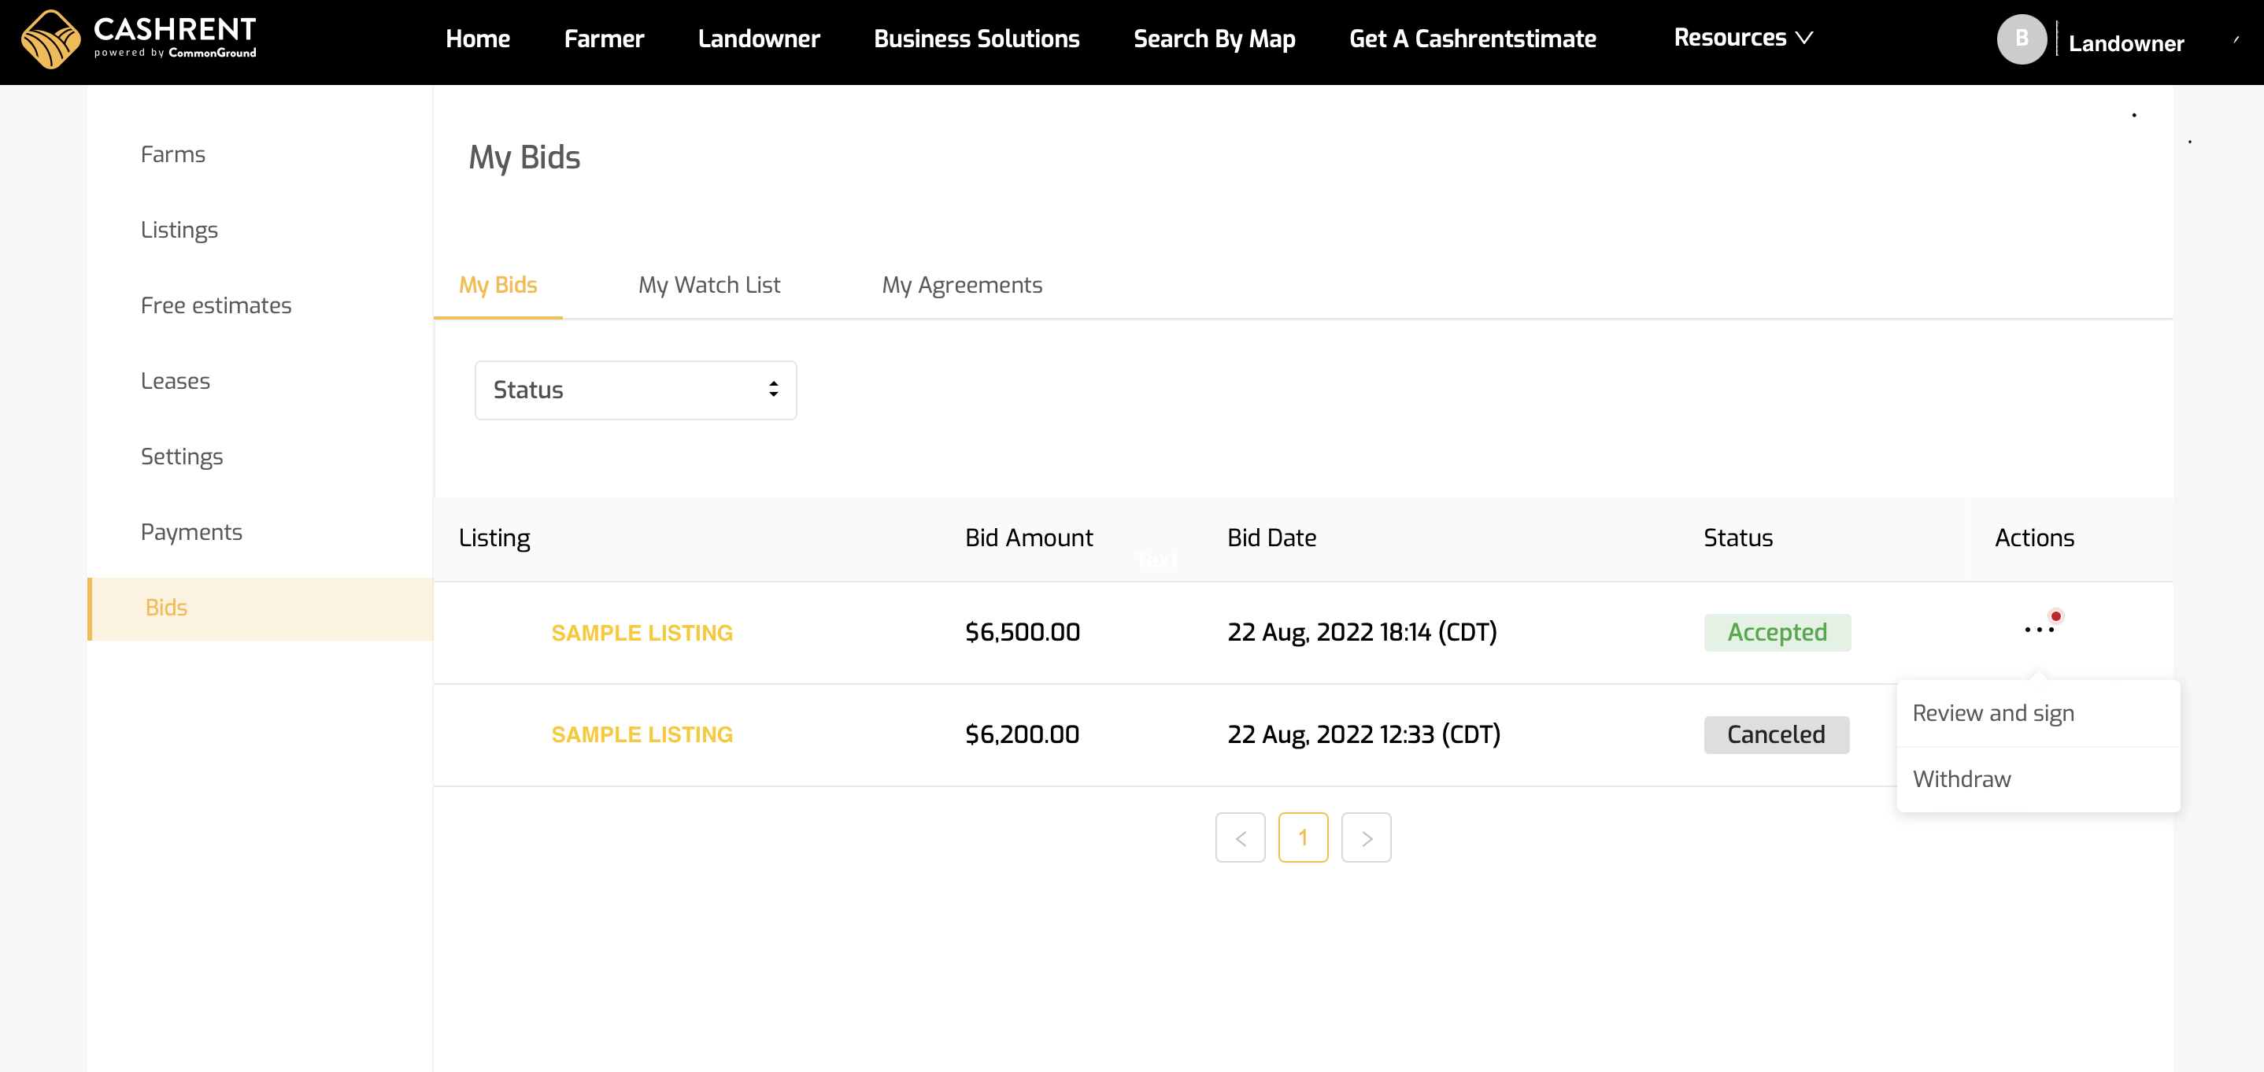Go to next page arrow
Viewport: 2264px width, 1072px height.
pyautogui.click(x=1365, y=837)
